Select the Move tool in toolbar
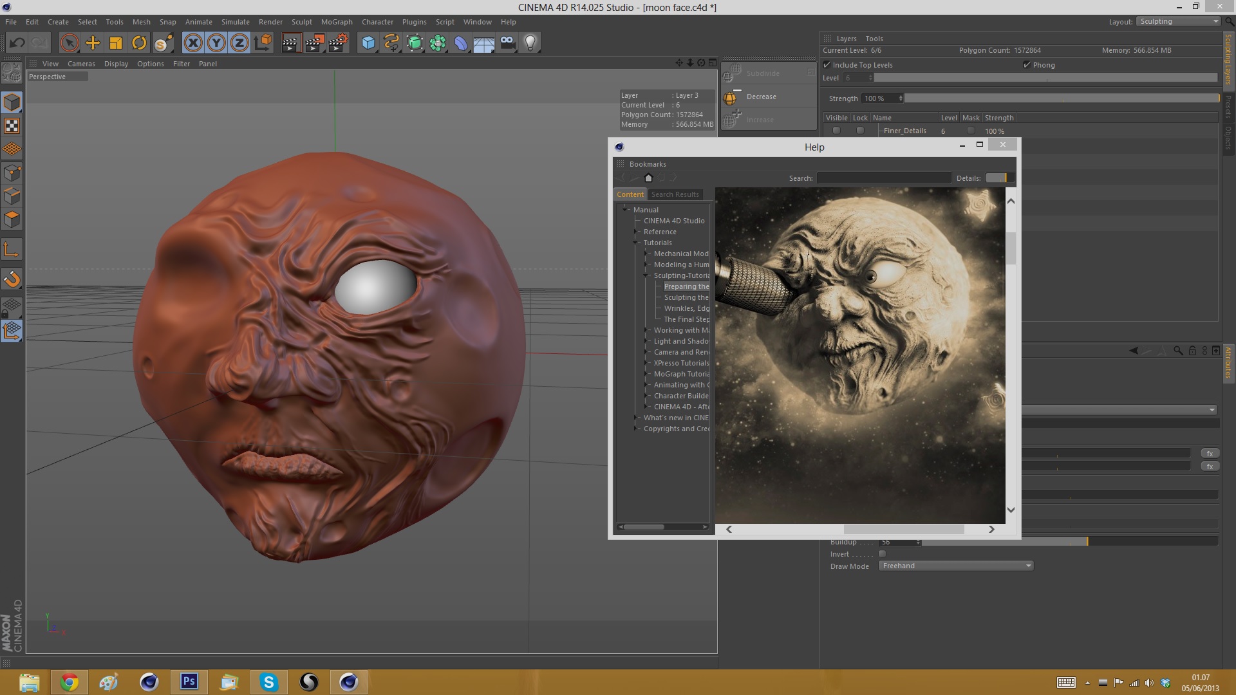The image size is (1236, 695). point(93,43)
